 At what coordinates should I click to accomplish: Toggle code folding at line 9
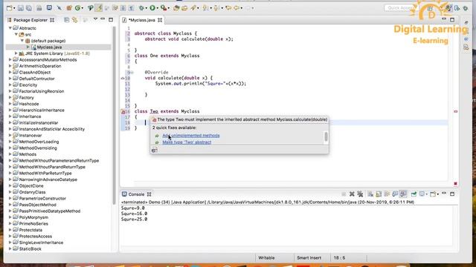point(132,73)
